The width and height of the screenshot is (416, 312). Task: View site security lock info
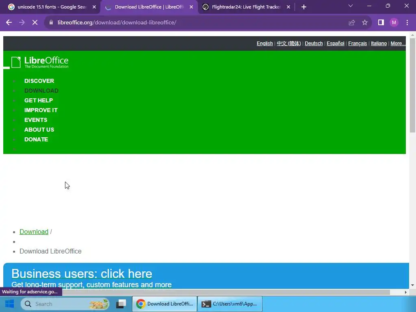click(x=51, y=23)
